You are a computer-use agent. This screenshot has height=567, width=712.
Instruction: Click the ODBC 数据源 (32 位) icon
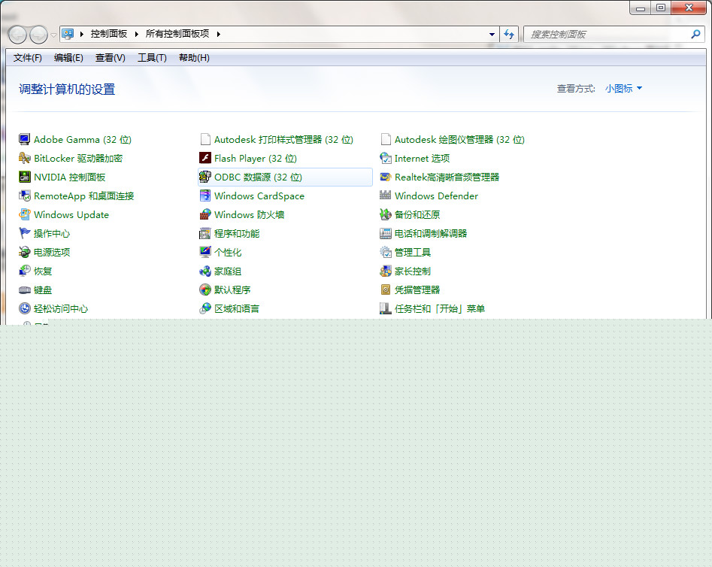point(205,177)
